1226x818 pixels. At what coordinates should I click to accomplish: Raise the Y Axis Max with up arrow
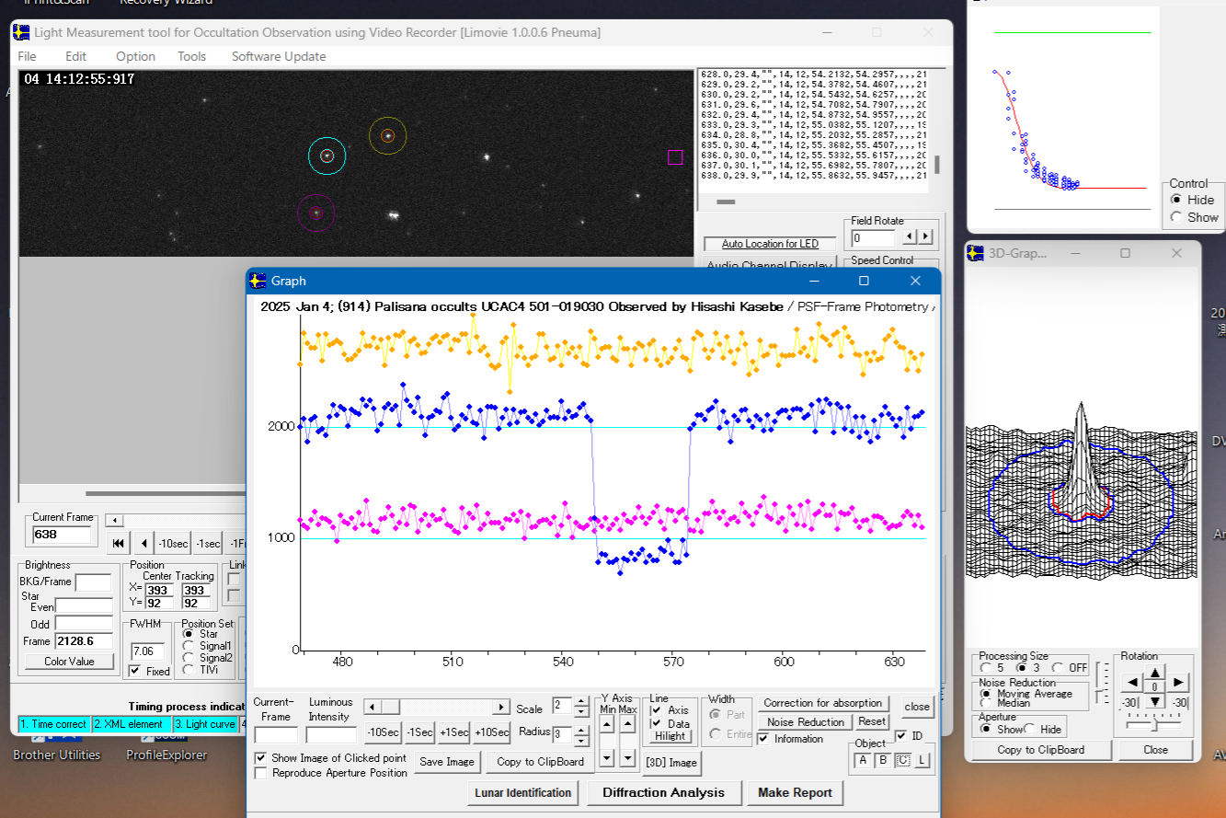coord(628,724)
